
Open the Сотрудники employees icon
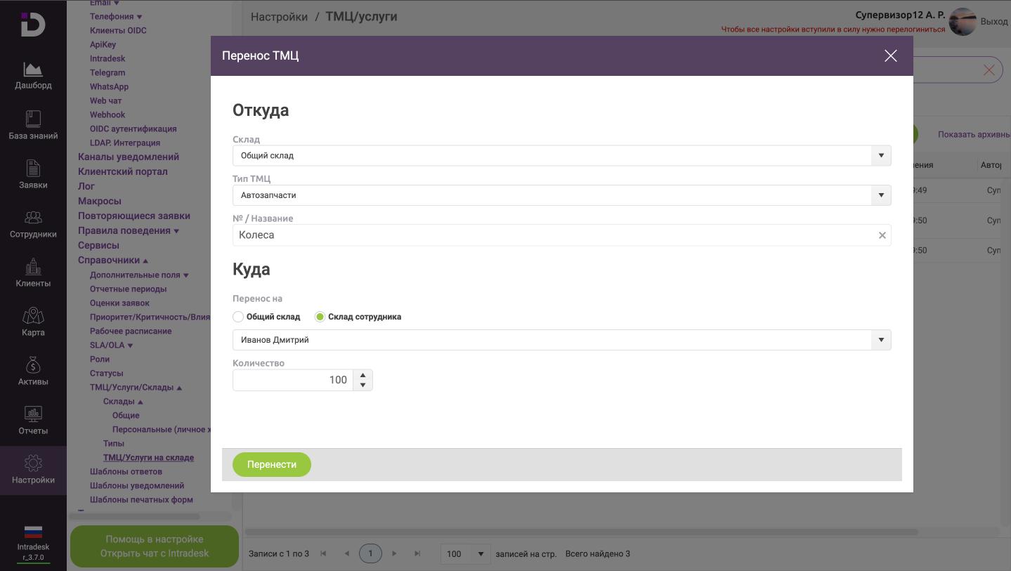click(x=33, y=218)
